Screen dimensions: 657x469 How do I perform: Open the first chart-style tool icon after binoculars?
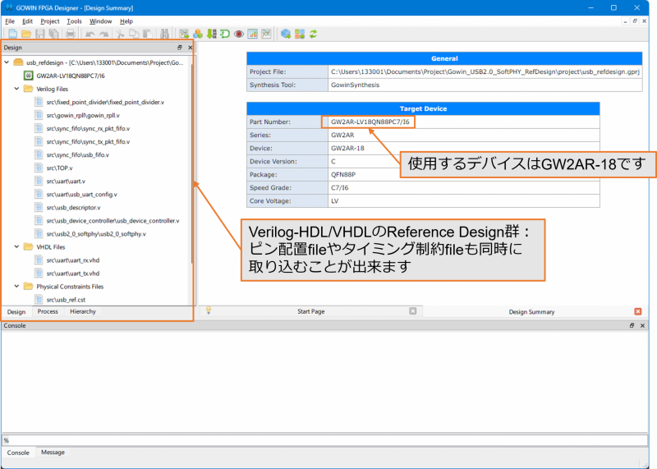click(x=184, y=34)
